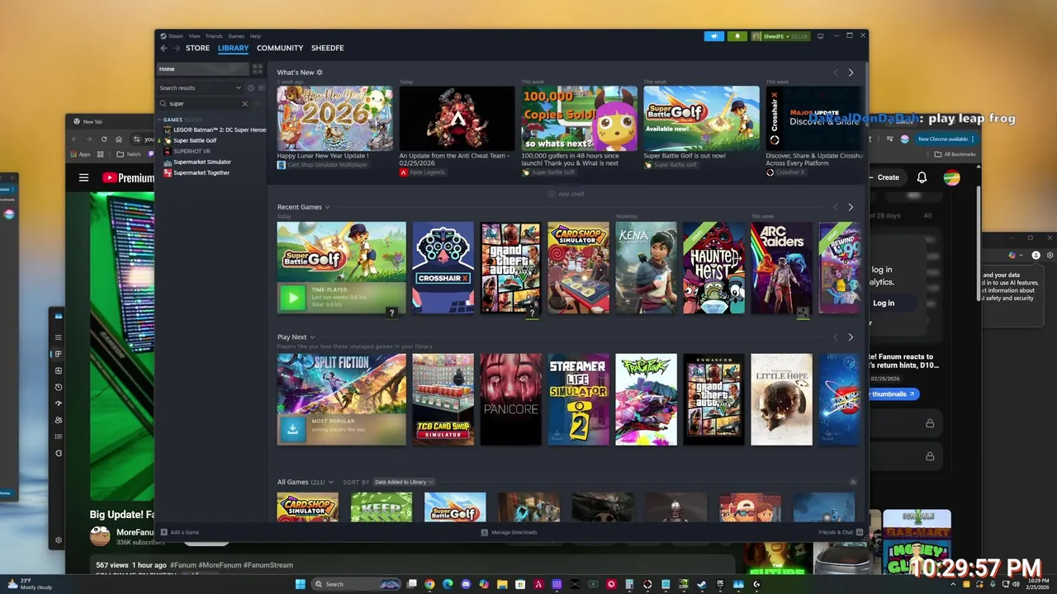Open Discord from the Windows taskbar
Screen dimensions: 1057x594
(x=466, y=584)
